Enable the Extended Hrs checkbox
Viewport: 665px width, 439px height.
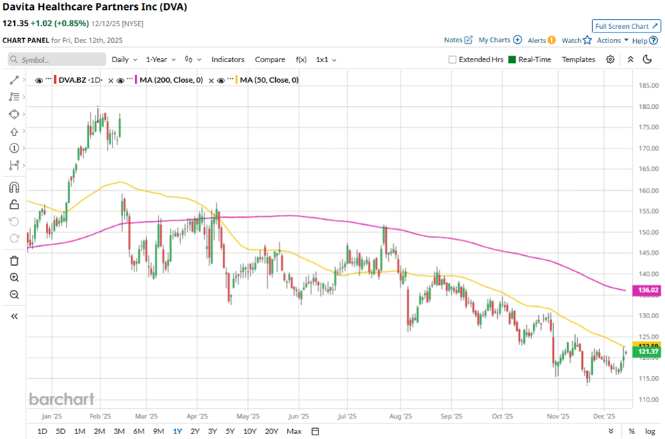tap(453, 60)
